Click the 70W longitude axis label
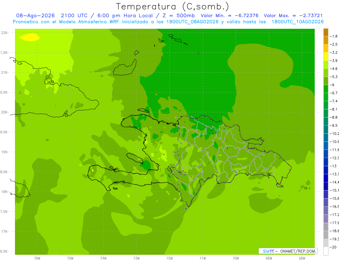 point(236,258)
